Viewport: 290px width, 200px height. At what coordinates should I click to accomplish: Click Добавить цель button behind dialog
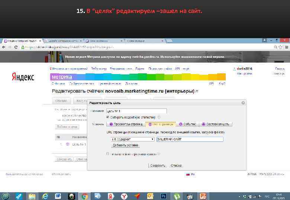(67, 127)
